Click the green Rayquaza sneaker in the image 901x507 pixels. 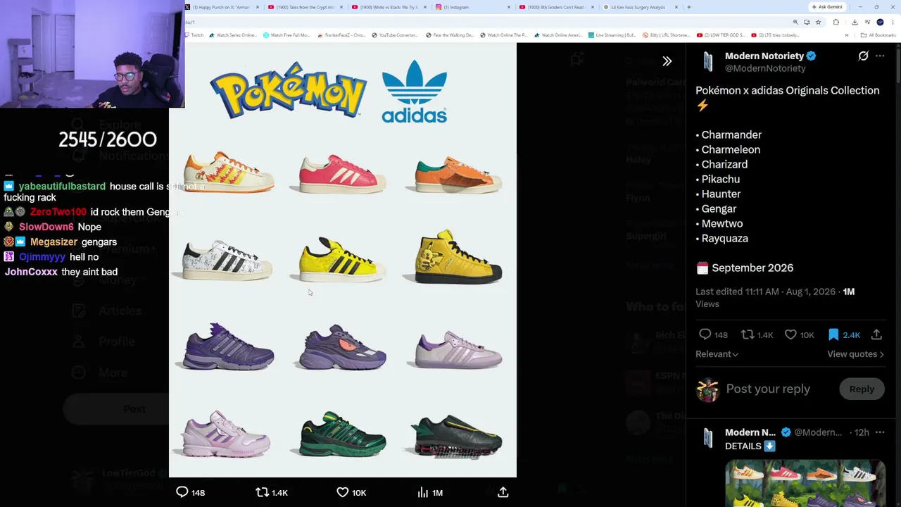coord(342,434)
